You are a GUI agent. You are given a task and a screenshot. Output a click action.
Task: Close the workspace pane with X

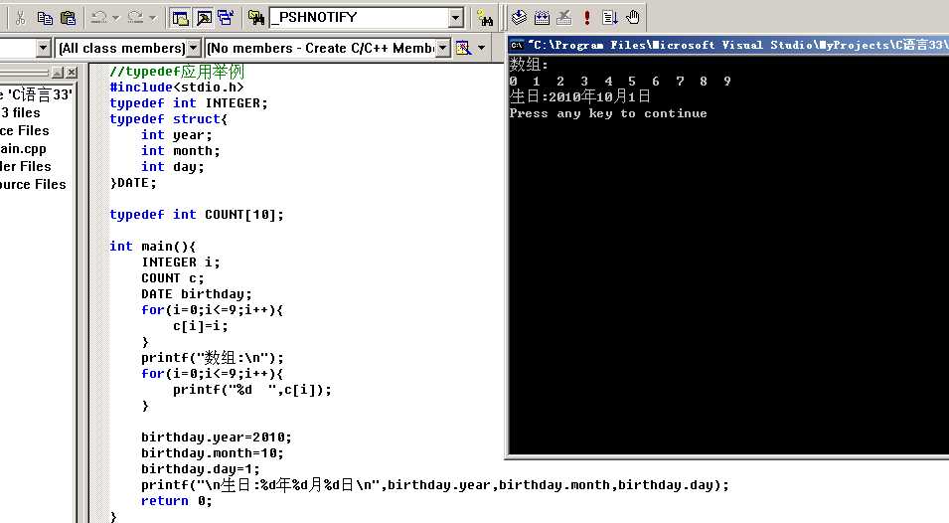tap(72, 73)
